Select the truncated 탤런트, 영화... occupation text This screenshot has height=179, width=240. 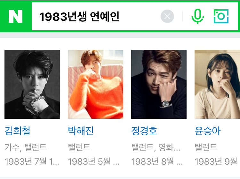point(156,147)
